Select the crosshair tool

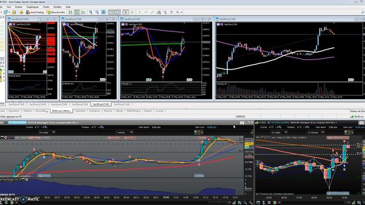click(x=132, y=12)
